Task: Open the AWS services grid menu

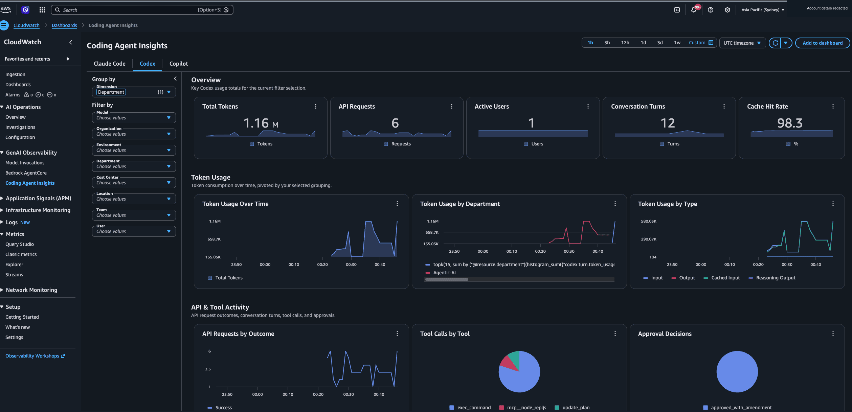Action: [x=42, y=10]
